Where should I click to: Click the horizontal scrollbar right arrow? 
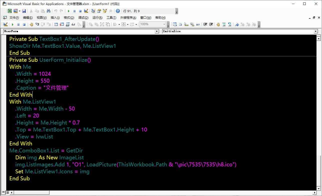[x=315, y=193]
